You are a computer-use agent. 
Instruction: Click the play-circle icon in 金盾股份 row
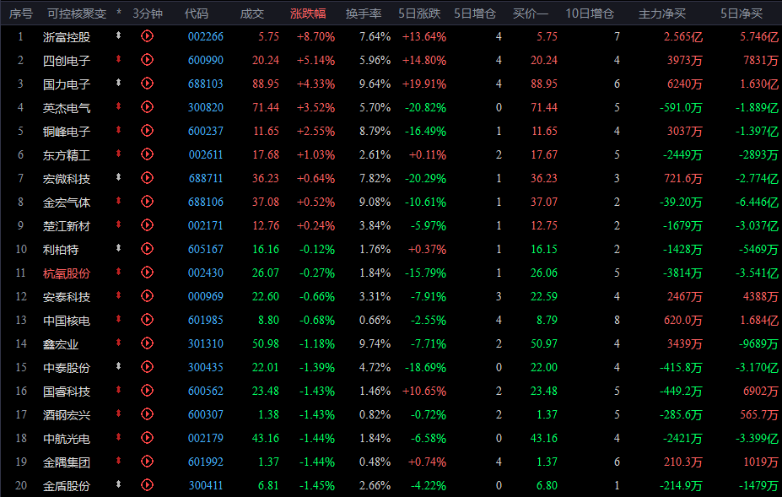click(147, 484)
